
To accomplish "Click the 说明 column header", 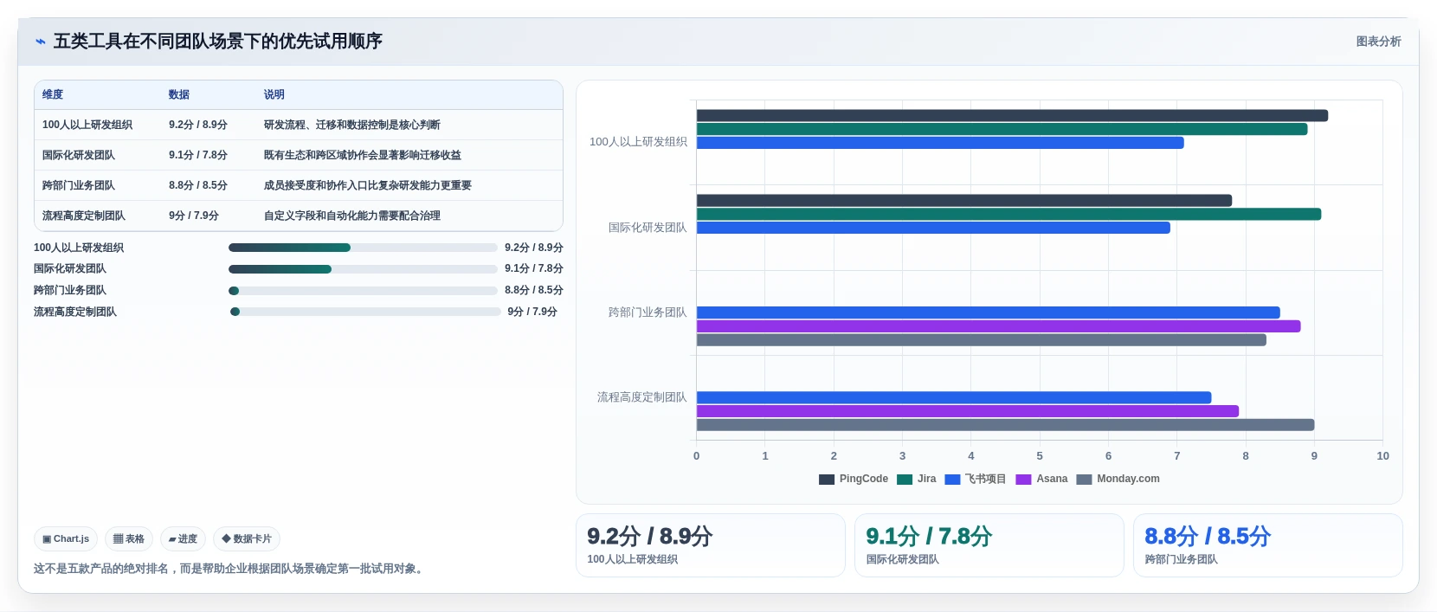I will click(274, 94).
